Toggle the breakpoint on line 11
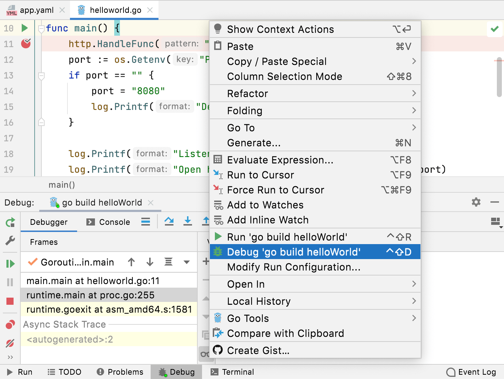This screenshot has width=504, height=379. click(26, 44)
